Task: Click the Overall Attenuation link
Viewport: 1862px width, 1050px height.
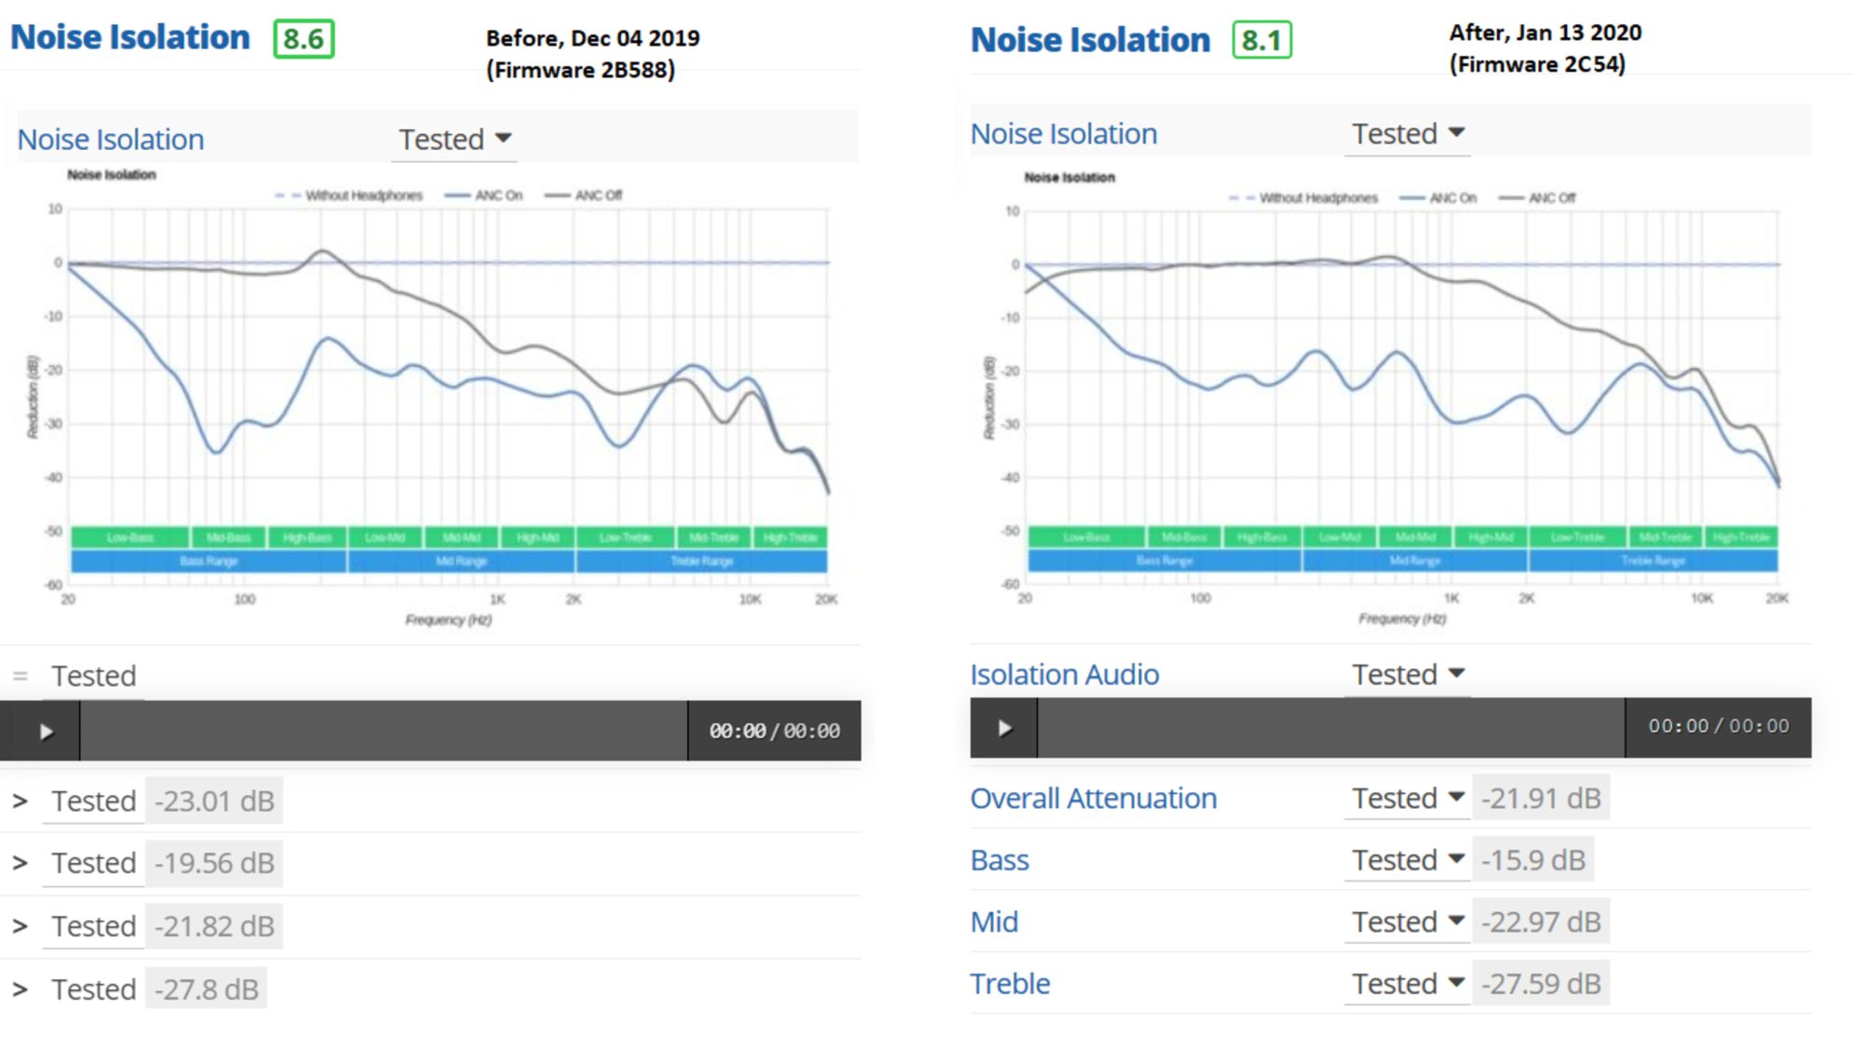Action: (x=1093, y=799)
